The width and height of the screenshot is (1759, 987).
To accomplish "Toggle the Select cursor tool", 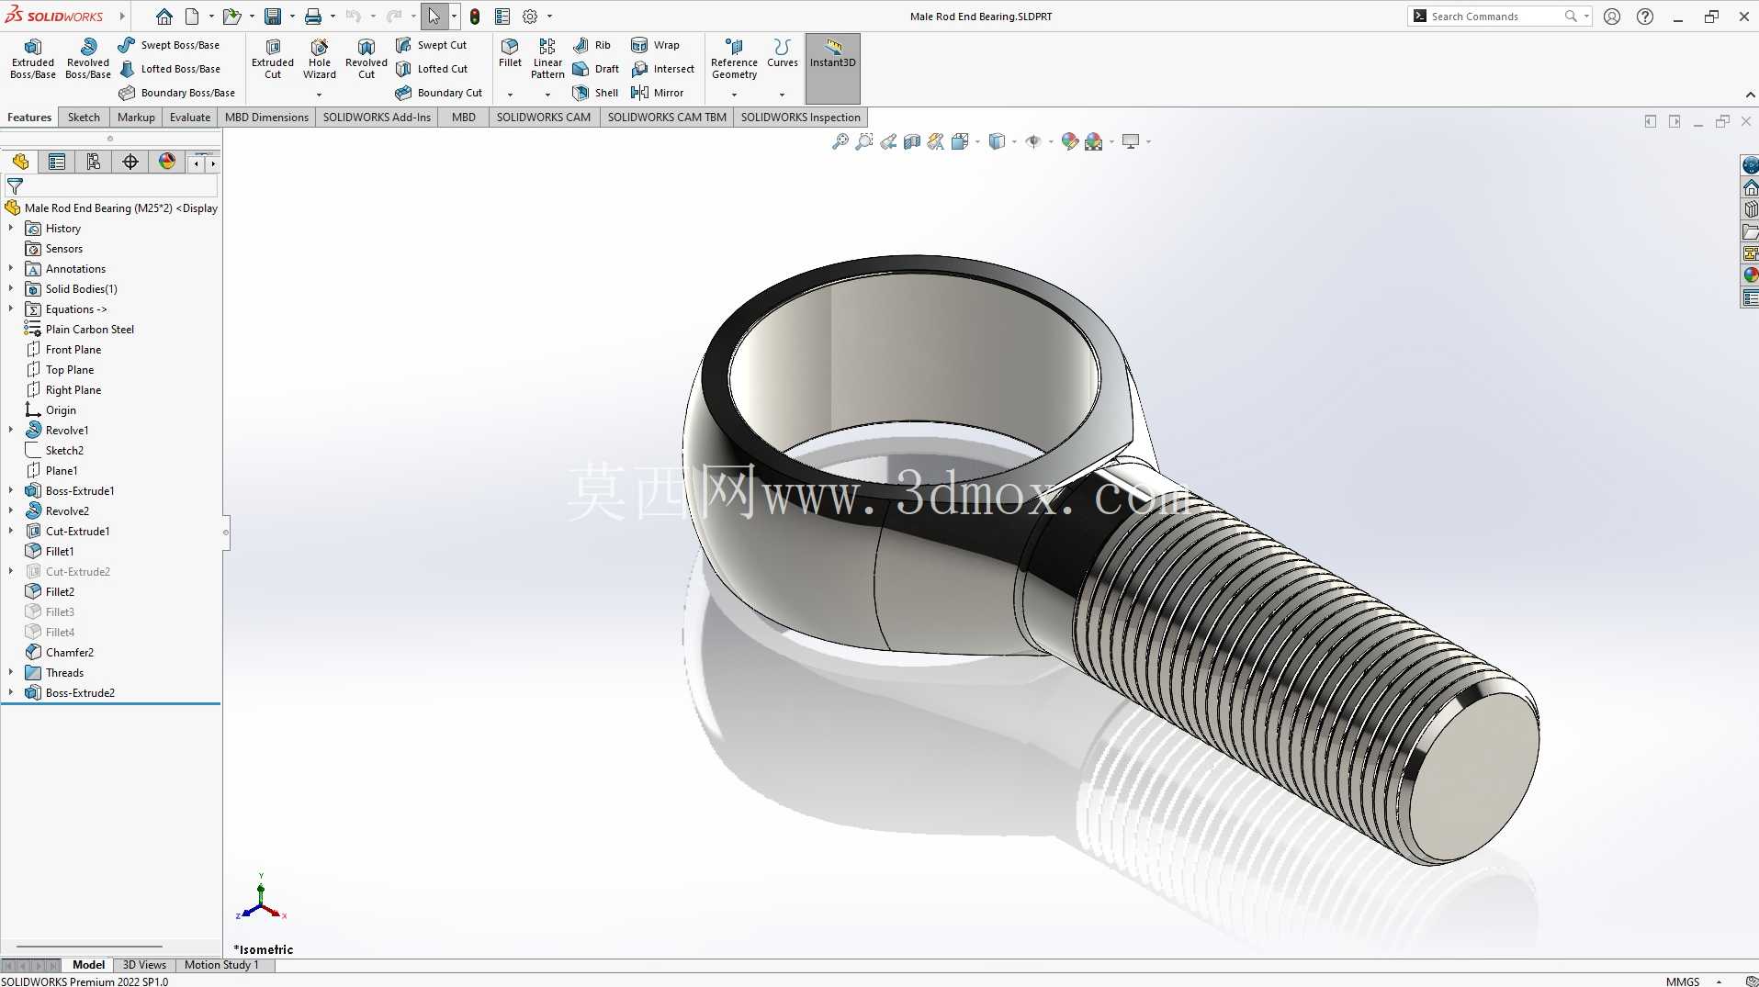I will [x=434, y=17].
